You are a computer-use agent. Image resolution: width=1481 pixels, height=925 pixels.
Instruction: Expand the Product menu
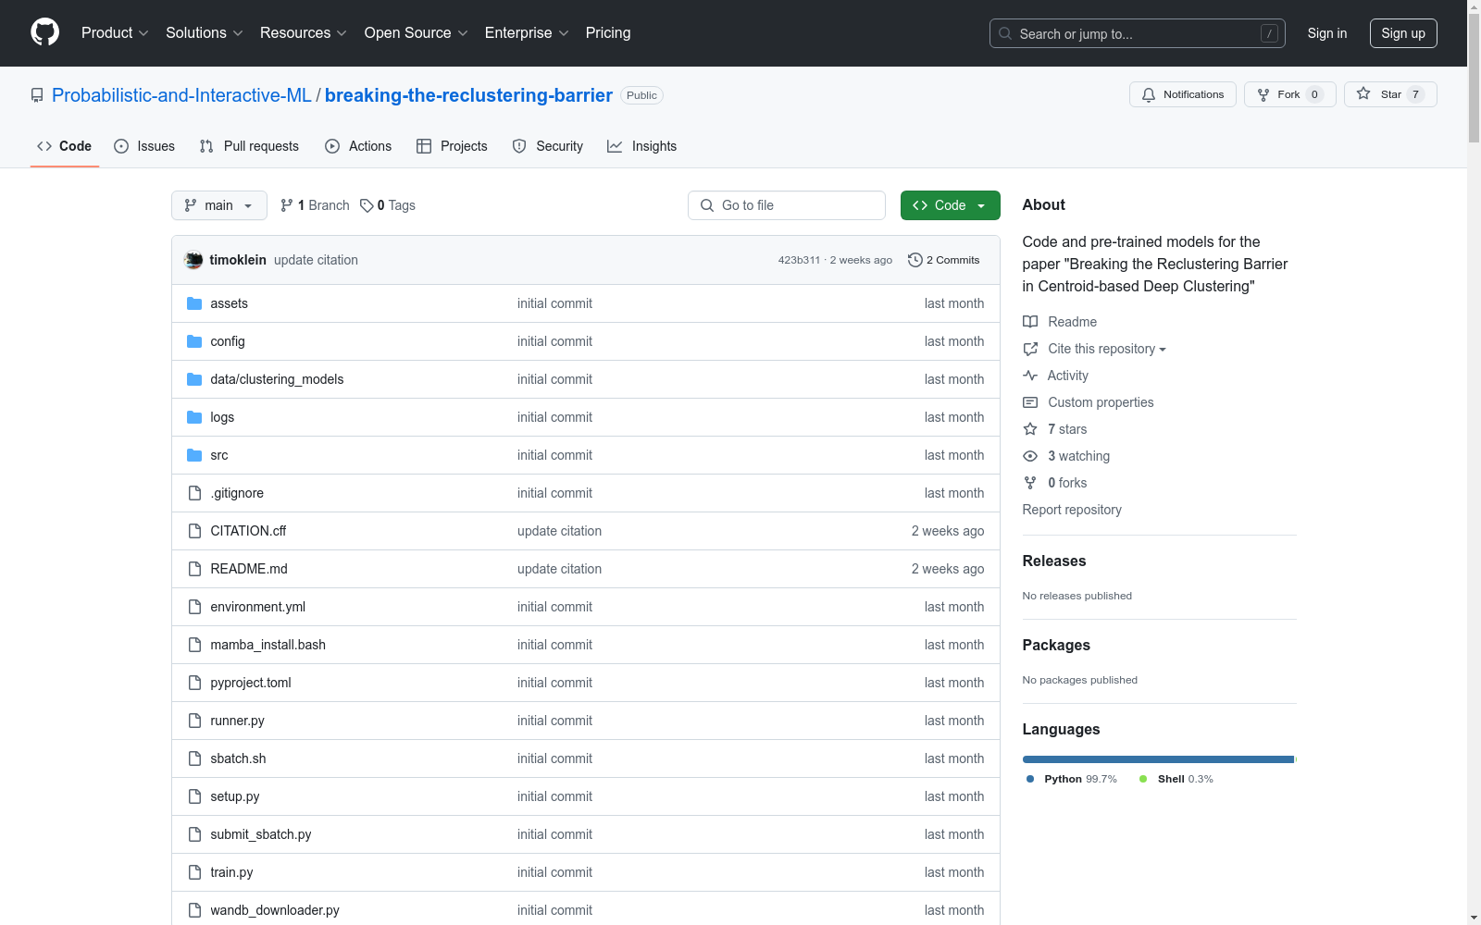pyautogui.click(x=115, y=32)
